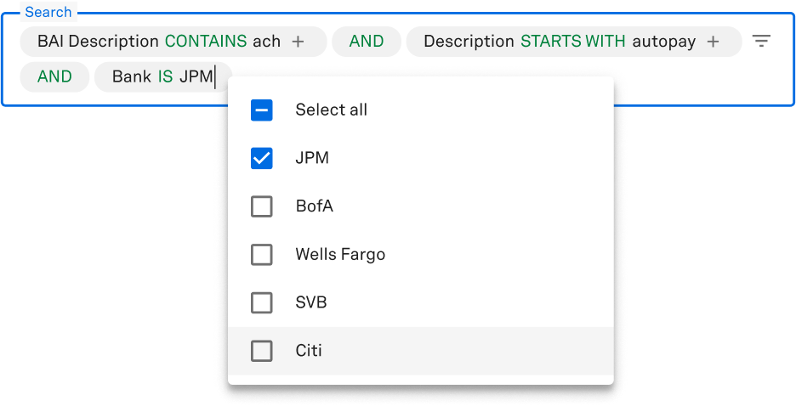Click the STARTS WITH operator
This screenshot has height=406, width=796.
(x=572, y=42)
